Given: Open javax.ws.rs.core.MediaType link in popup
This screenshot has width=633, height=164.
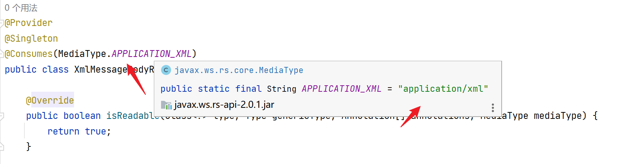Looking at the screenshot, I should [x=239, y=70].
